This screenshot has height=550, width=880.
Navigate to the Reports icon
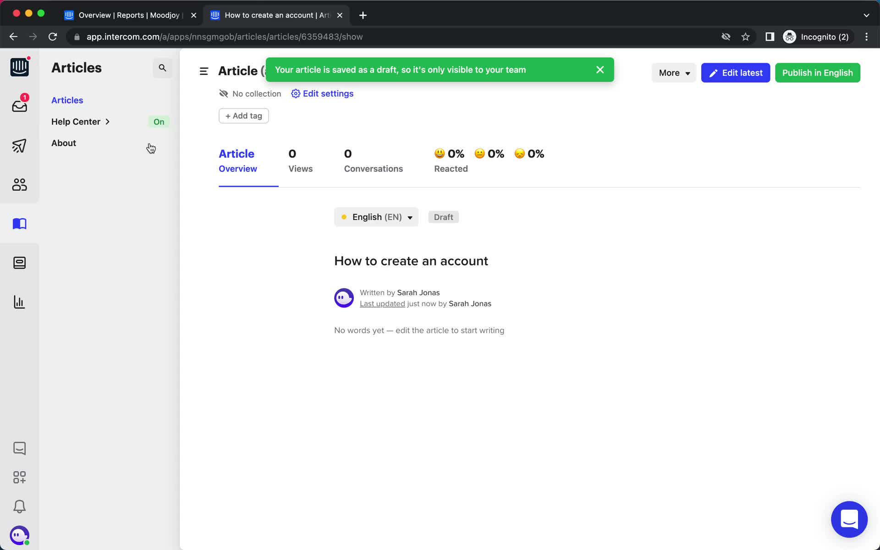(x=20, y=302)
